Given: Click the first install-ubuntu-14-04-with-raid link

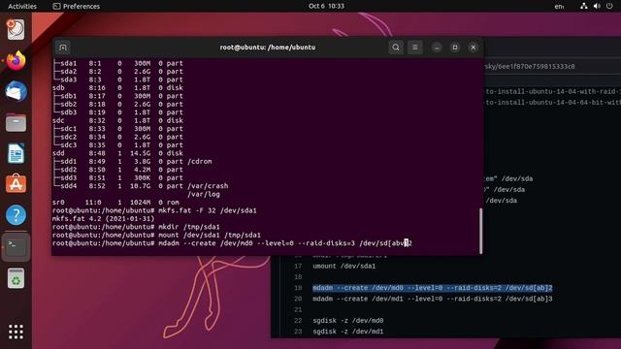Looking at the screenshot, I should 553,91.
